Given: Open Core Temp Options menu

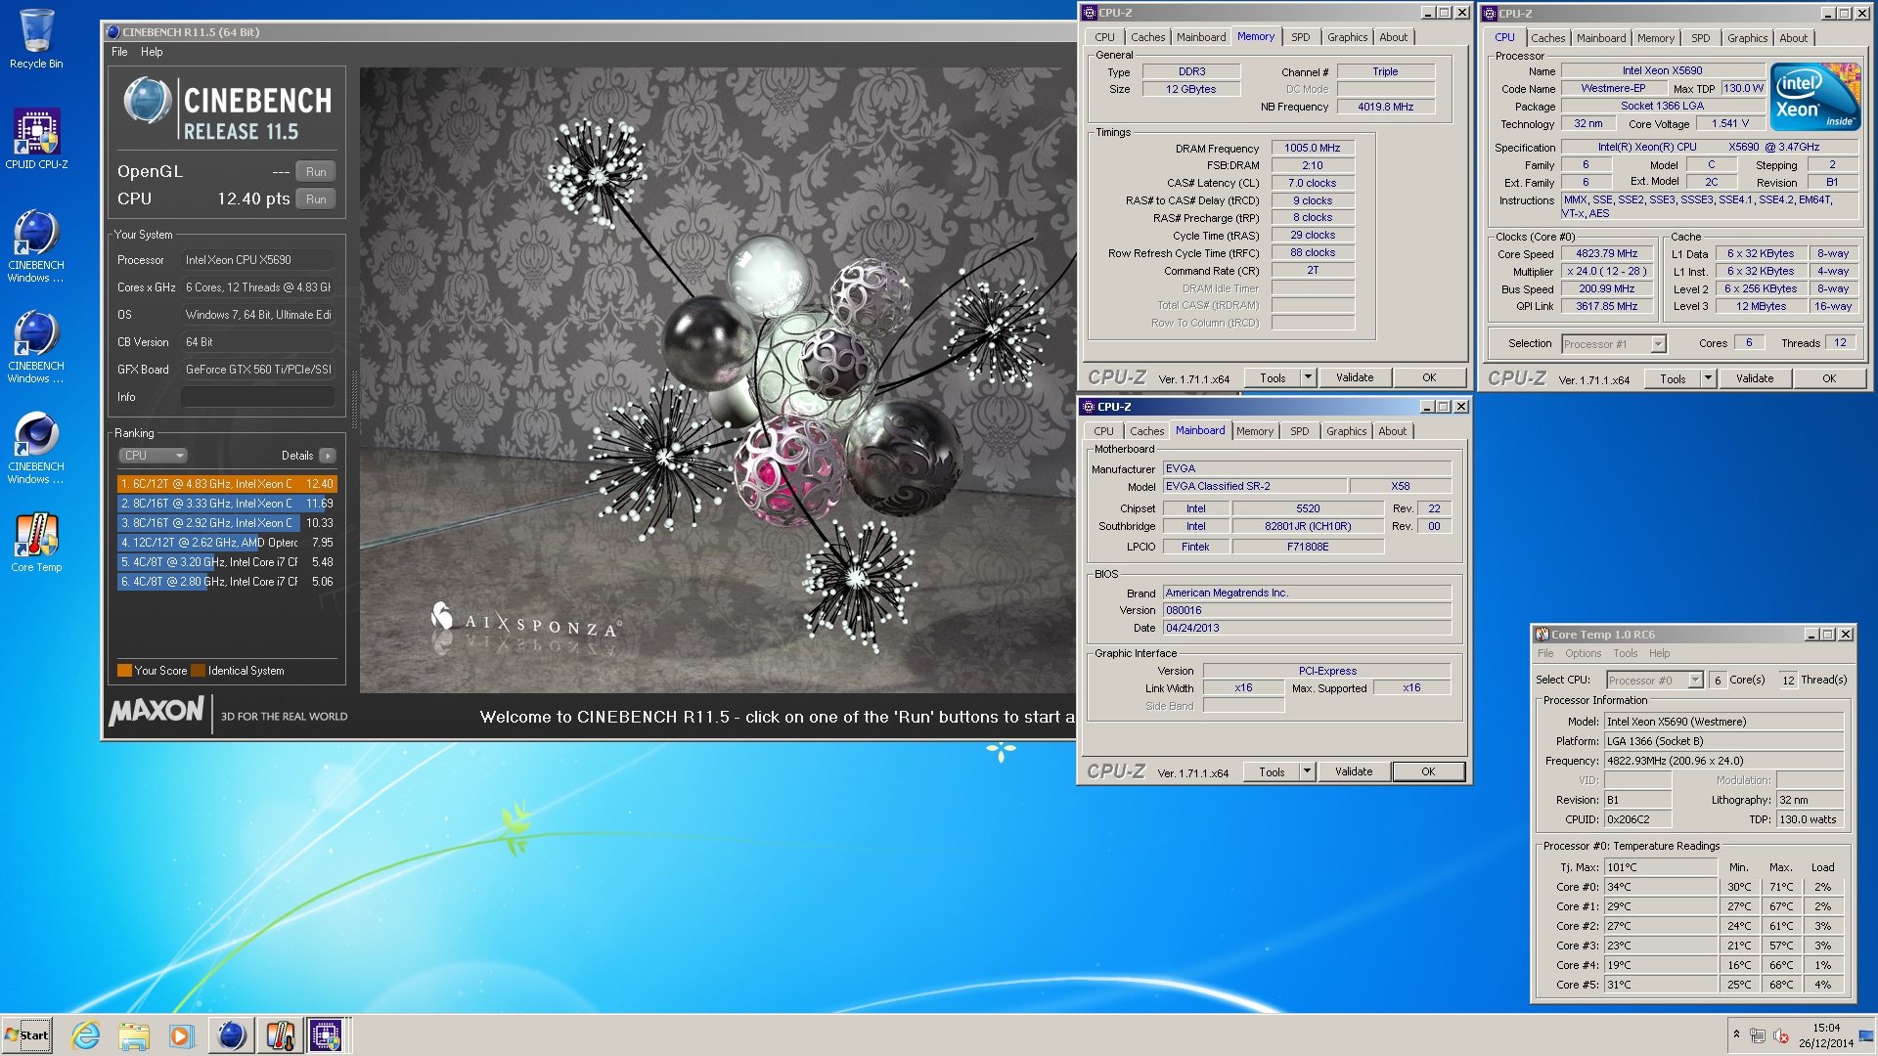Looking at the screenshot, I should tap(1583, 653).
